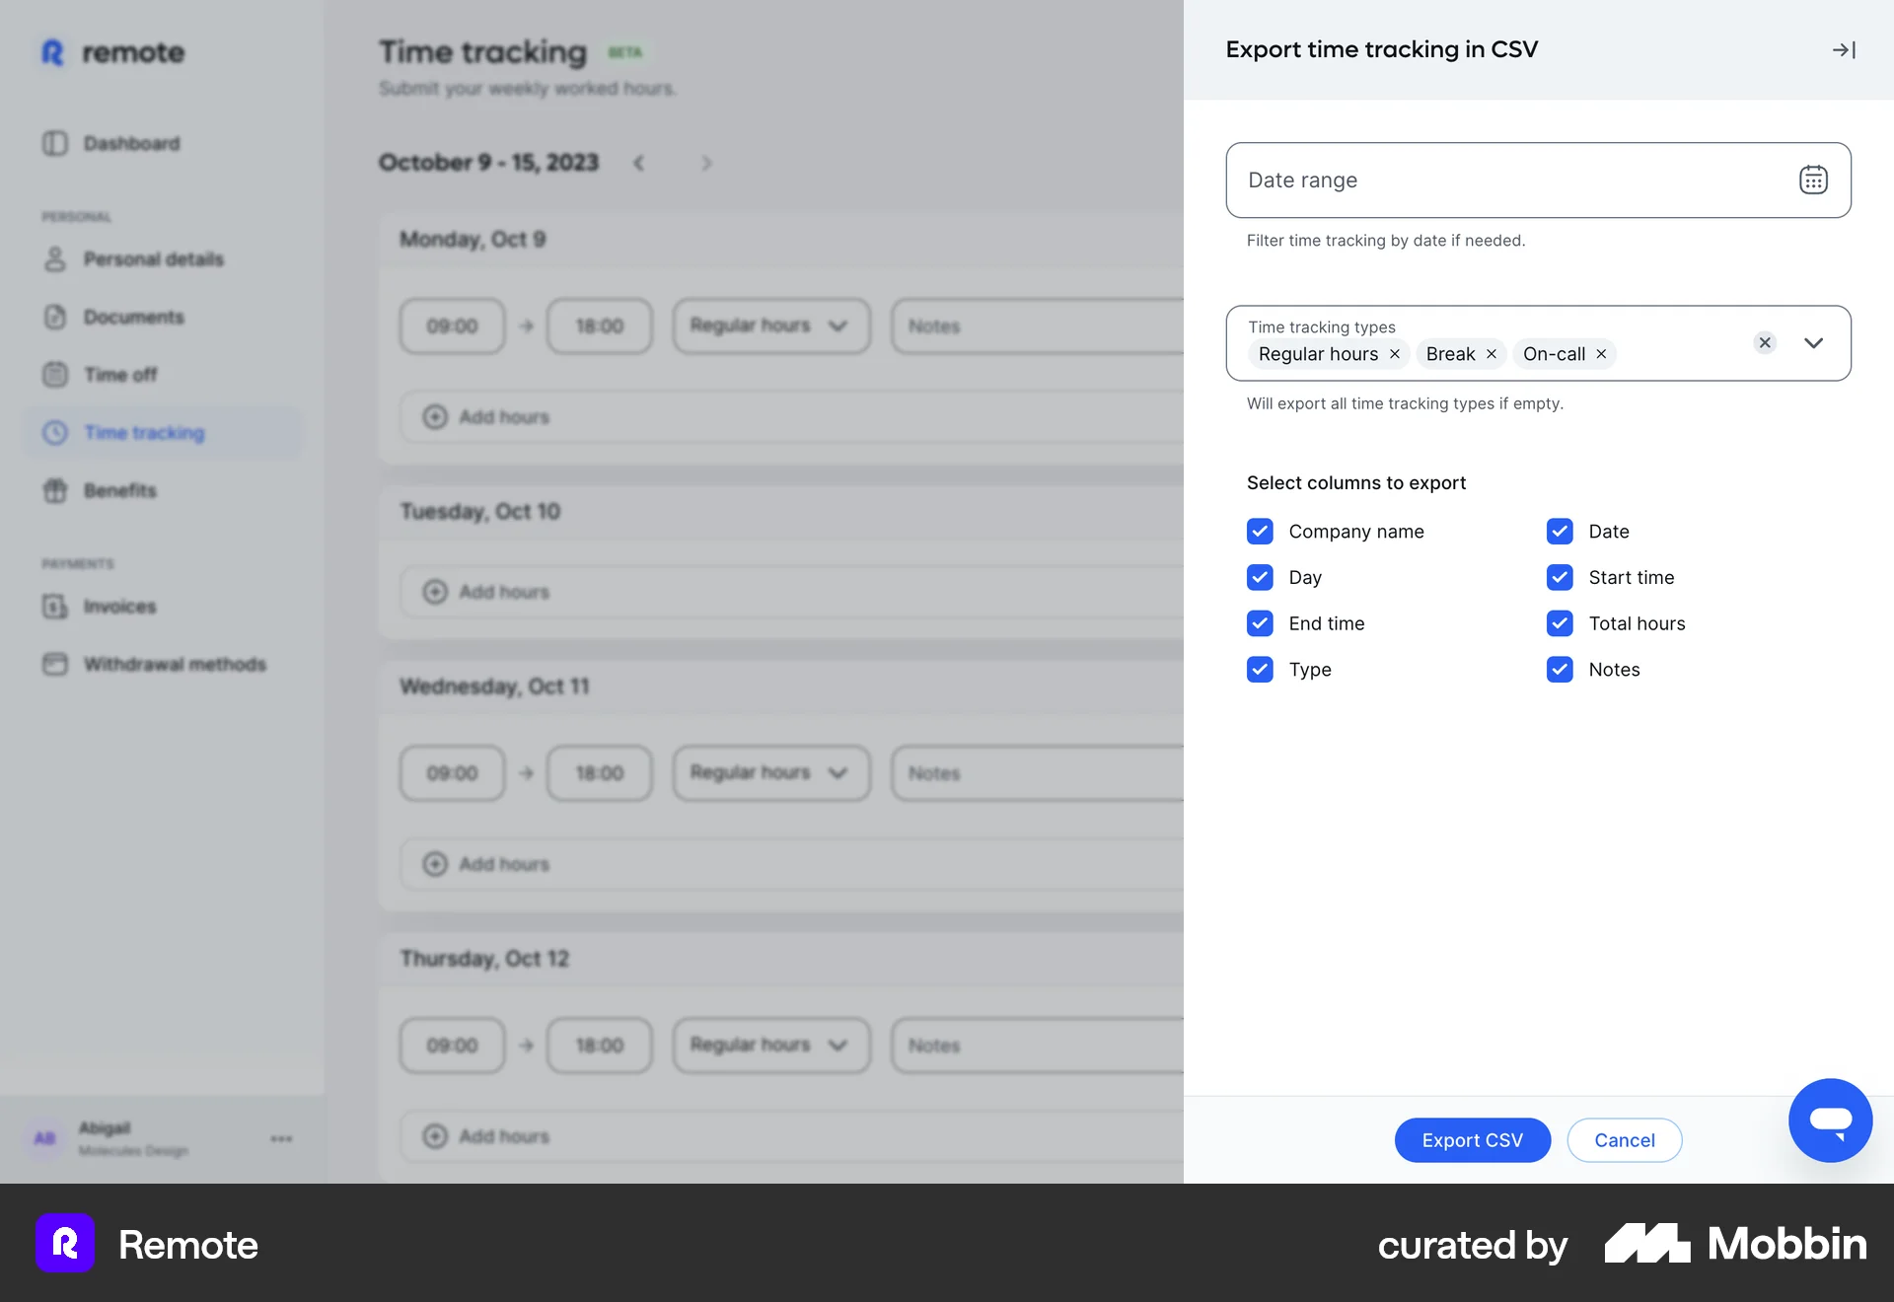The image size is (1894, 1302).
Task: Select Personal details in the sidebar
Action: coord(55,259)
